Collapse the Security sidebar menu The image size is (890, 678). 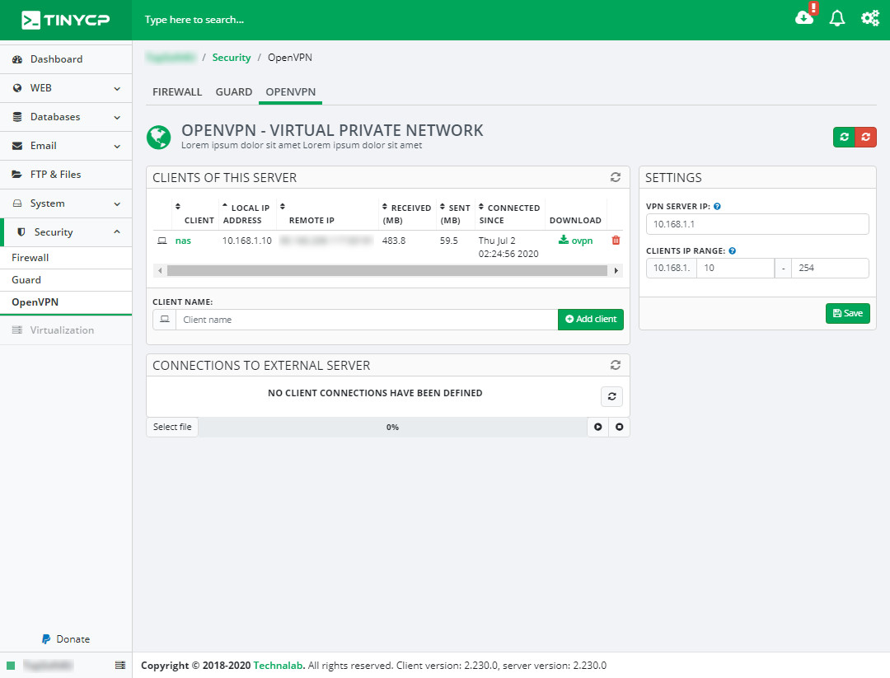click(x=66, y=232)
